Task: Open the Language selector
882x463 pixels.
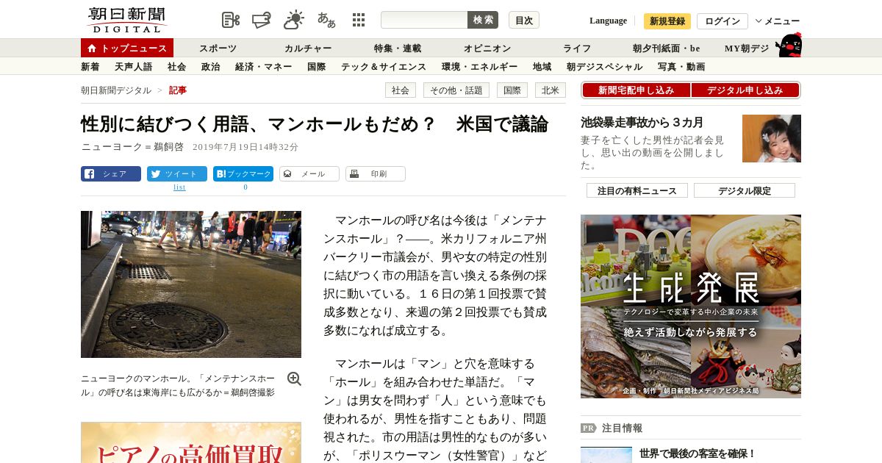Action: click(x=608, y=21)
